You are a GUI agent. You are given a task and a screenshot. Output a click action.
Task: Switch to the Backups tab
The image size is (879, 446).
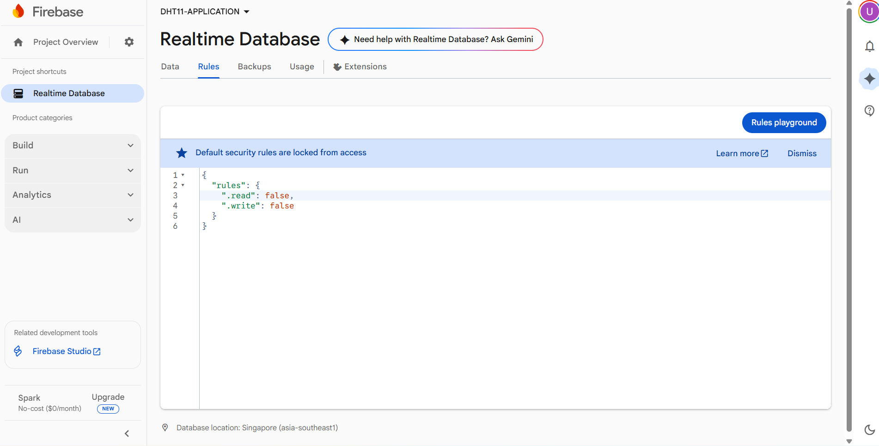click(254, 67)
